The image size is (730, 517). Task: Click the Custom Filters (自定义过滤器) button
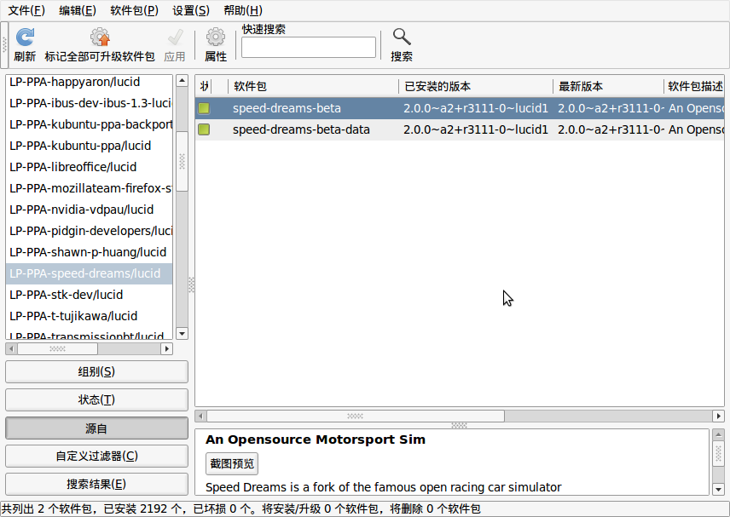coord(96,456)
